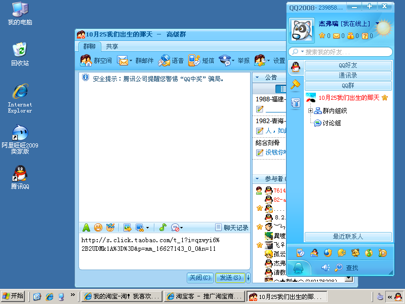Collapse the 公告 announcement section
The height and width of the screenshot is (304, 405).
(x=257, y=77)
